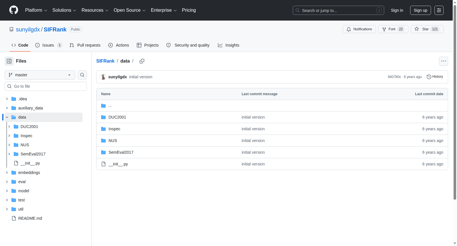Focus the Go to file field
Viewport: 457px width, 246px height.
[x=46, y=86]
